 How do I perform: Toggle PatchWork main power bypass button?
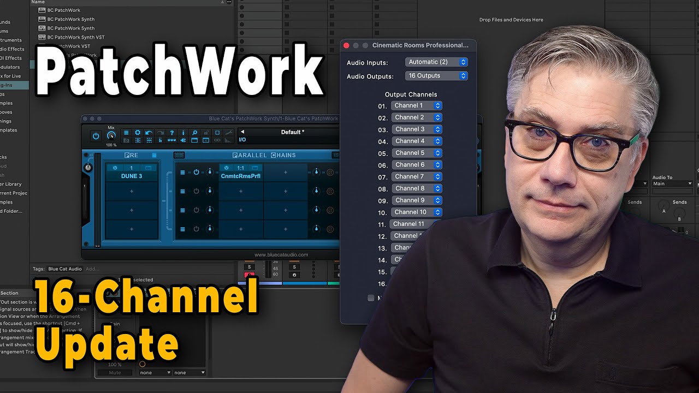[x=96, y=136]
